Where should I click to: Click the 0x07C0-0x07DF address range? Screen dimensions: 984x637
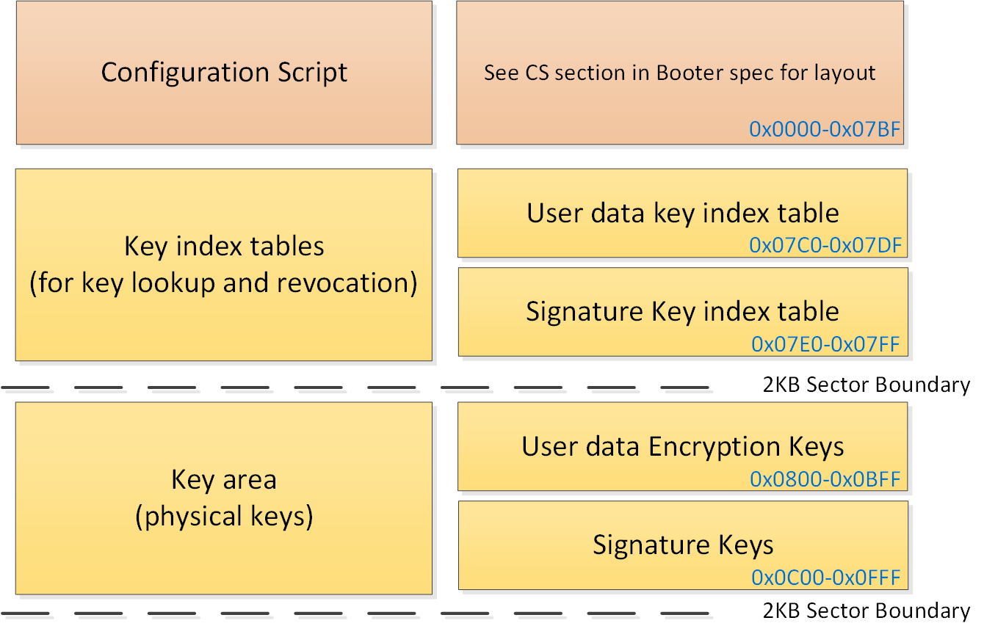coord(825,245)
